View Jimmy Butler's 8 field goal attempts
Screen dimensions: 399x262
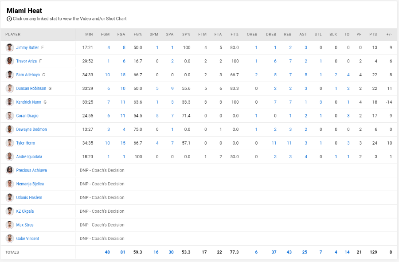(124, 47)
